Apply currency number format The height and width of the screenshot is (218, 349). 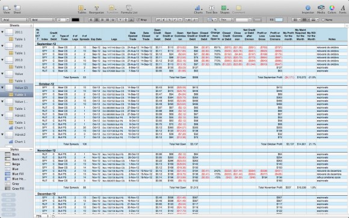point(164,20)
